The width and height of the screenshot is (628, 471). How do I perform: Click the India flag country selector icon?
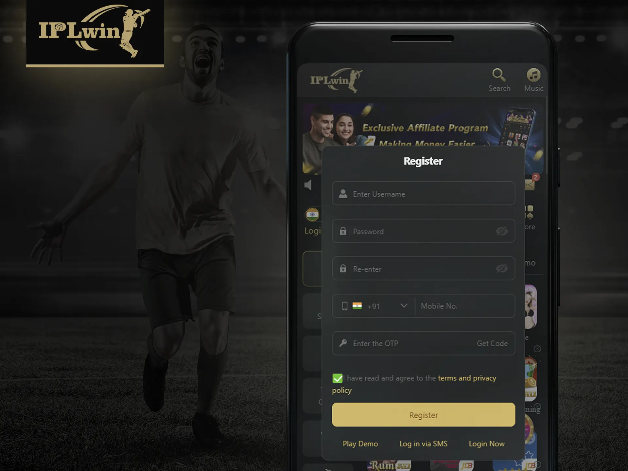[x=357, y=306]
